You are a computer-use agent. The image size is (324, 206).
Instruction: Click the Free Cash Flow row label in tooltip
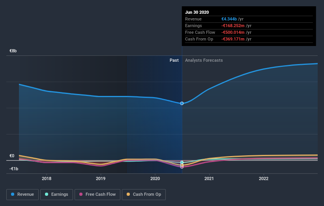[x=200, y=32]
